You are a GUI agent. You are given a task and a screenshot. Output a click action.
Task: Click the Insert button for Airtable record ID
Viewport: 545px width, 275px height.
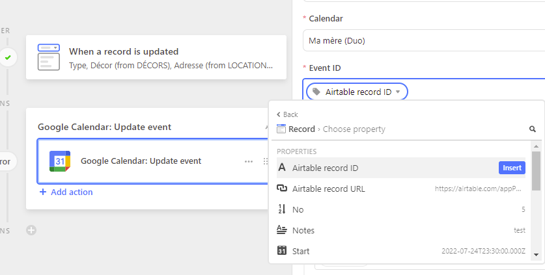(x=512, y=168)
